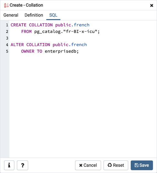The height and width of the screenshot is (173, 157).
Task: Click the FROM pg_catalog."fr-BI-x-icu" line
Action: click(x=60, y=32)
